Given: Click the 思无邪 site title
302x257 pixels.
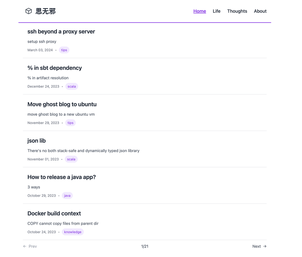Looking at the screenshot, I should coord(46,11).
